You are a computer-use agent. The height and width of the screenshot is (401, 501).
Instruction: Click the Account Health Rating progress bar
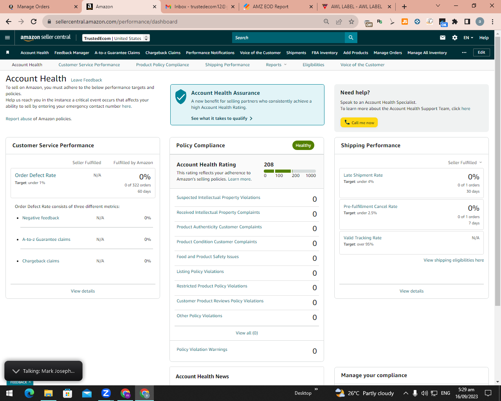(x=290, y=171)
